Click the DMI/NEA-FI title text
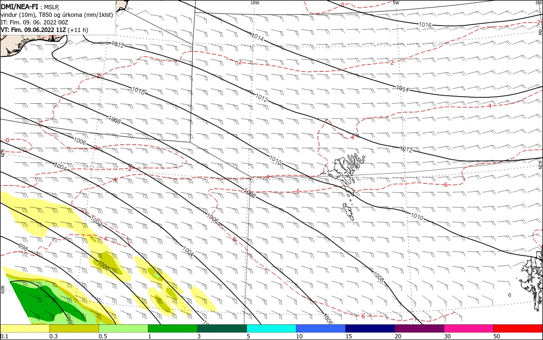 (x=20, y=7)
